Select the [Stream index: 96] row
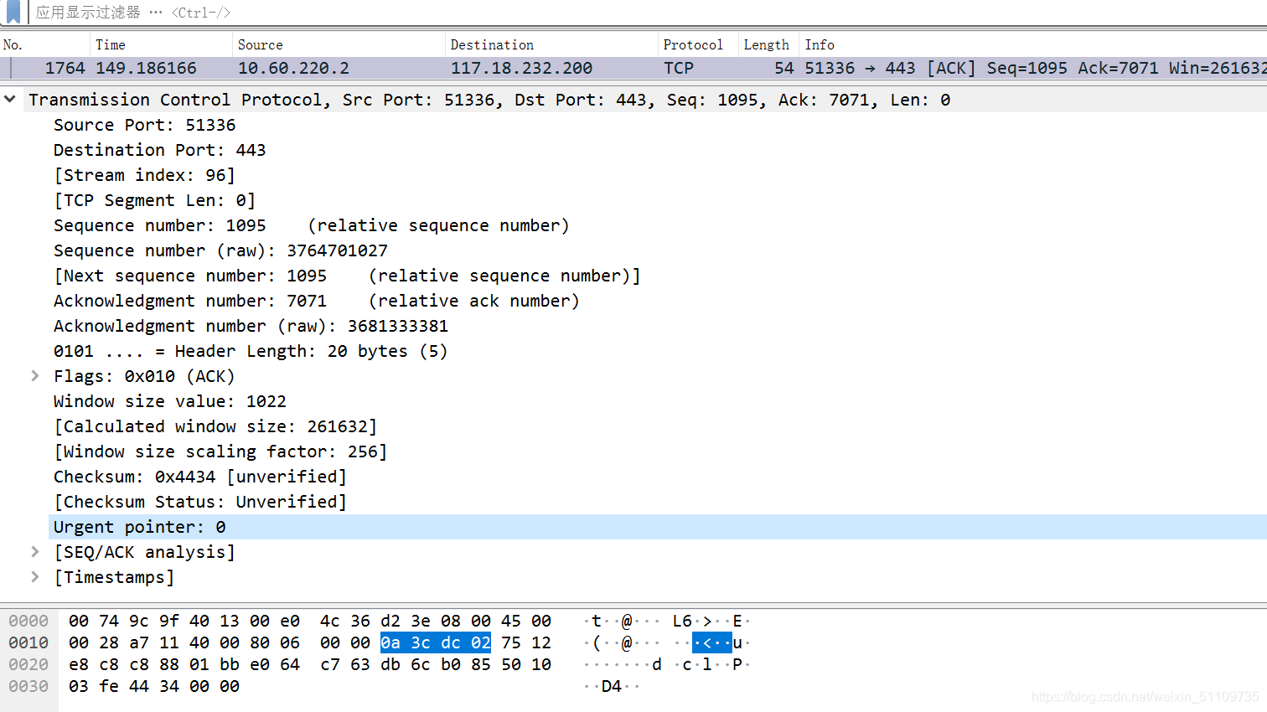This screenshot has height=712, width=1267. [144, 175]
